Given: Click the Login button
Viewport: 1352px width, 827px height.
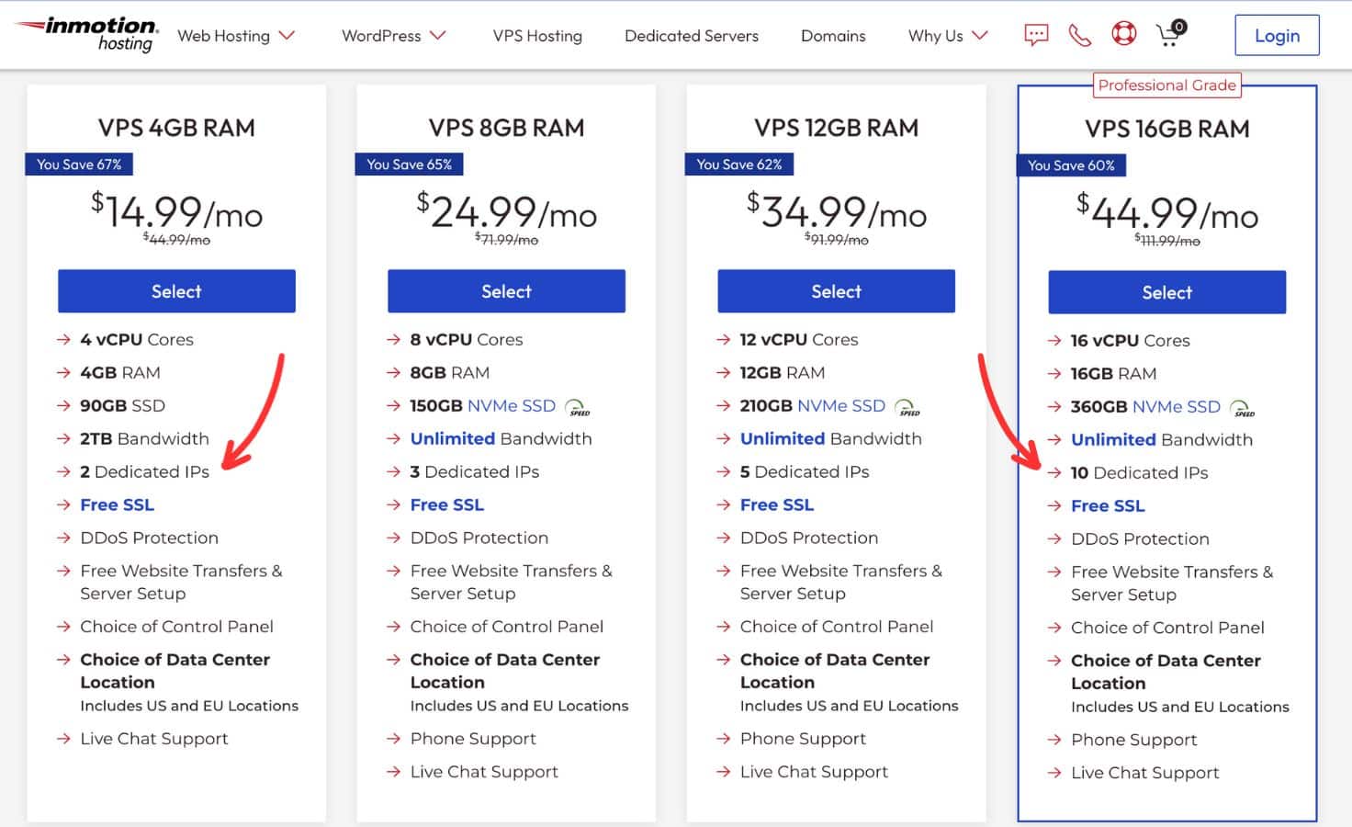Looking at the screenshot, I should [1277, 35].
